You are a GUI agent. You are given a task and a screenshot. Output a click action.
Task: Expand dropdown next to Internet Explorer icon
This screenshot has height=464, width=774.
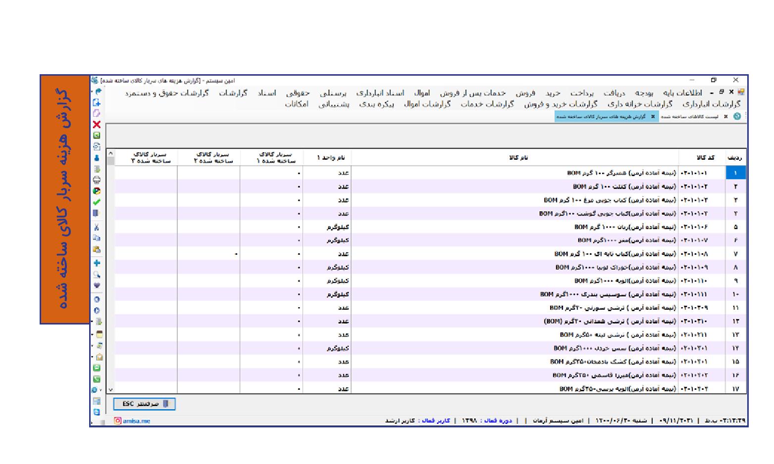coord(102,390)
